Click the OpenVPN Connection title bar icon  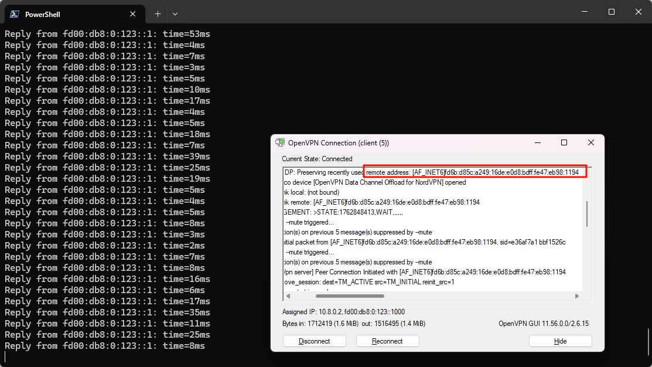[x=280, y=143]
